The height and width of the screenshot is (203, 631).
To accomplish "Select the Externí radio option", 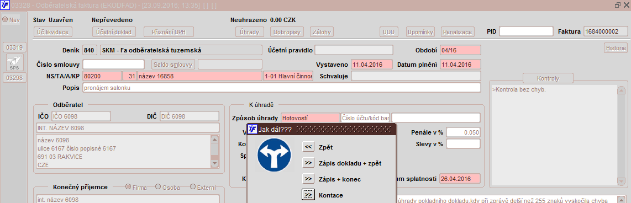I will pos(192,187).
